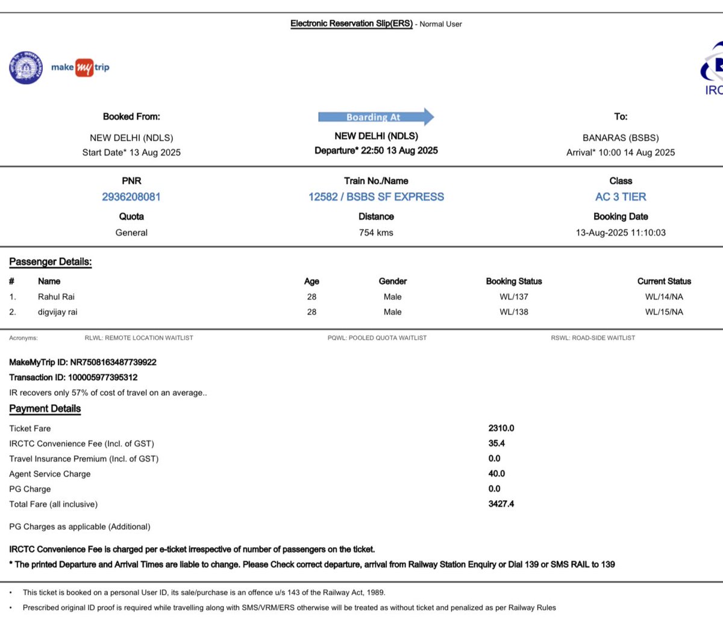This screenshot has height=620, width=723.
Task: Click the MakeMyTrip logo
Action: [80, 68]
